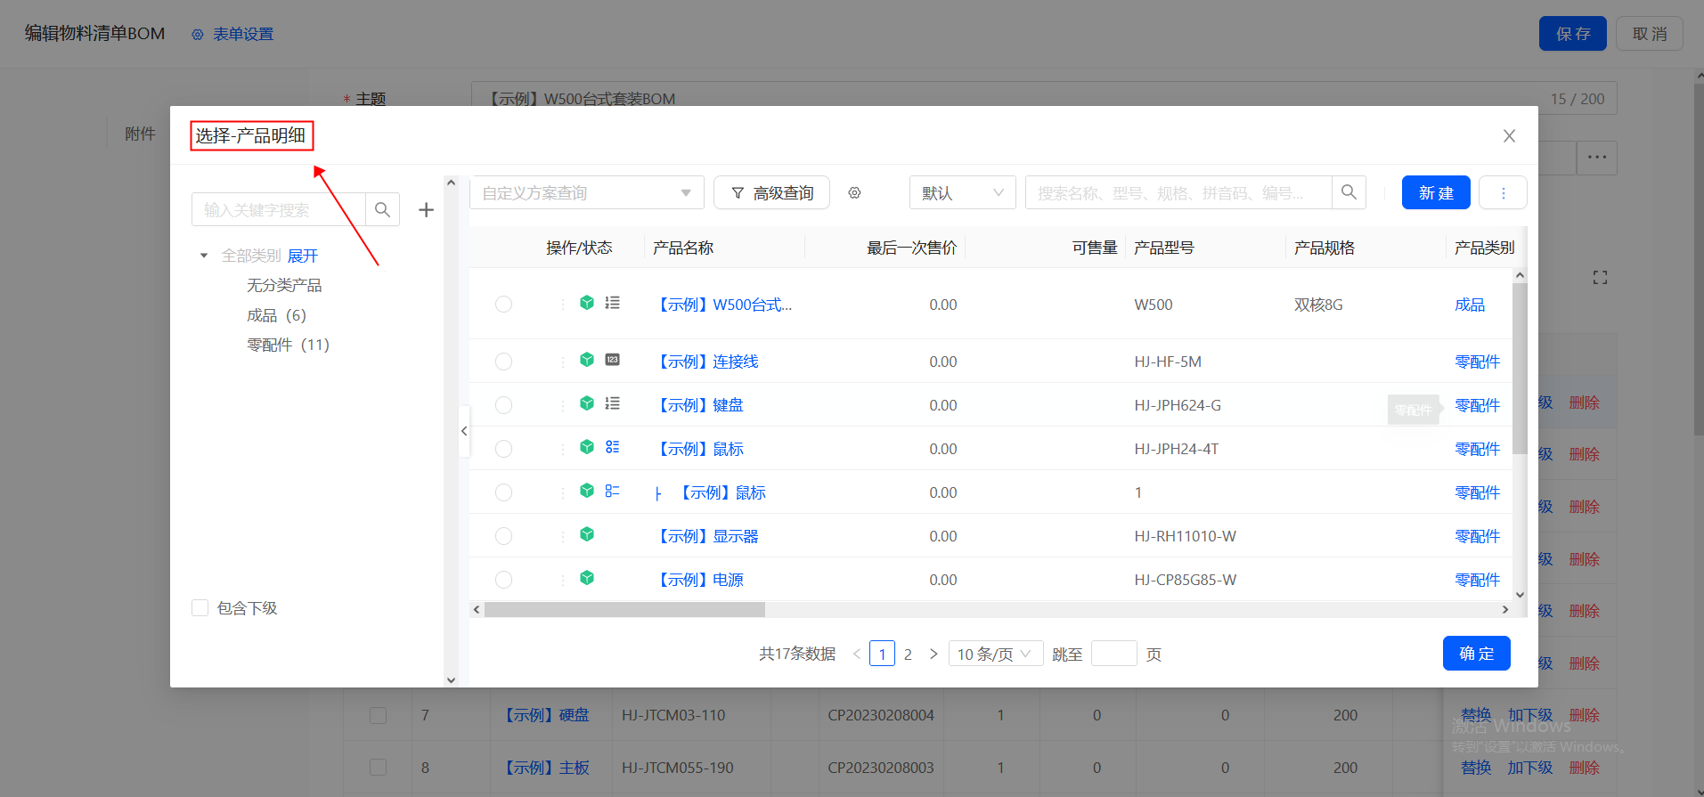Collapse the left category panel arrow
Viewport: 1704px width, 797px height.
(464, 431)
